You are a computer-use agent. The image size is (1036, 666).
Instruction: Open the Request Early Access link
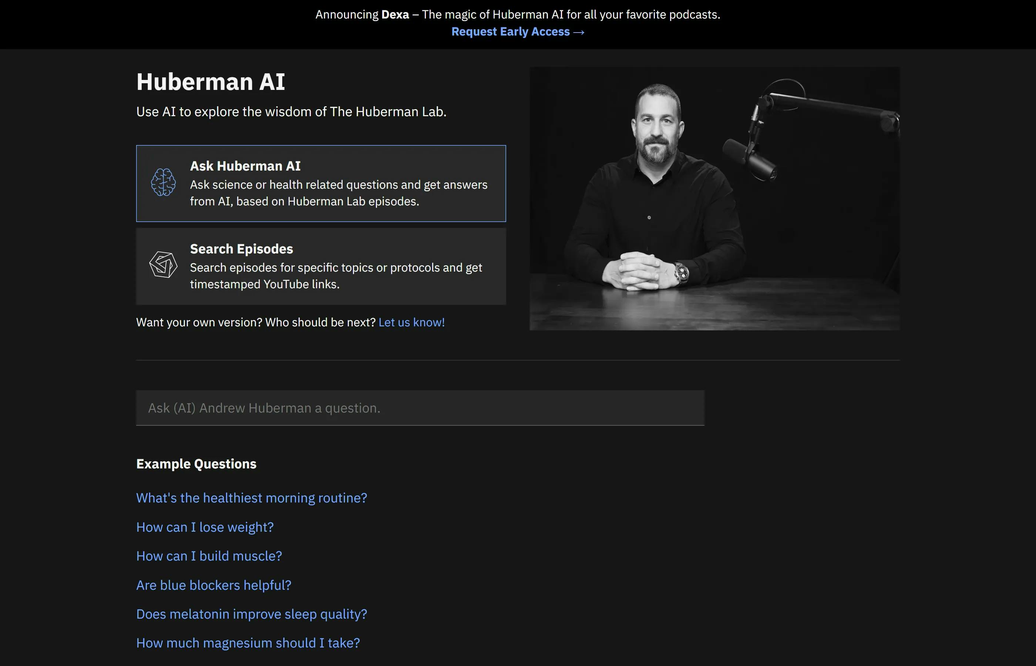[518, 31]
